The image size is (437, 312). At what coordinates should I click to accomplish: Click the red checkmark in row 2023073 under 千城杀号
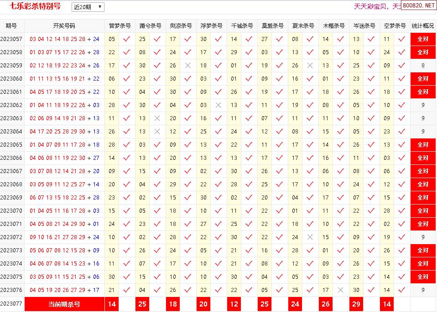tap(249, 251)
